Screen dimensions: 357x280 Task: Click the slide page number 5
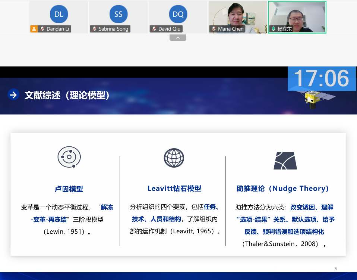[x=336, y=269]
